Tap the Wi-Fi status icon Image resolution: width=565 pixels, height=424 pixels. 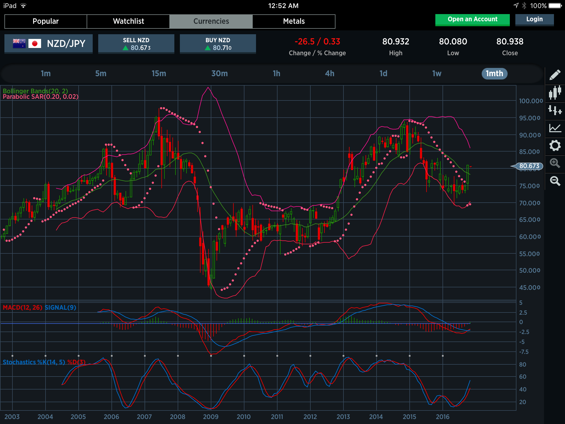point(23,6)
